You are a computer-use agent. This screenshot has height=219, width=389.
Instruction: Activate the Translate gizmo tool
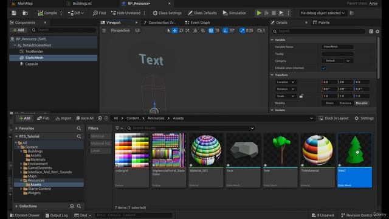click(x=174, y=30)
